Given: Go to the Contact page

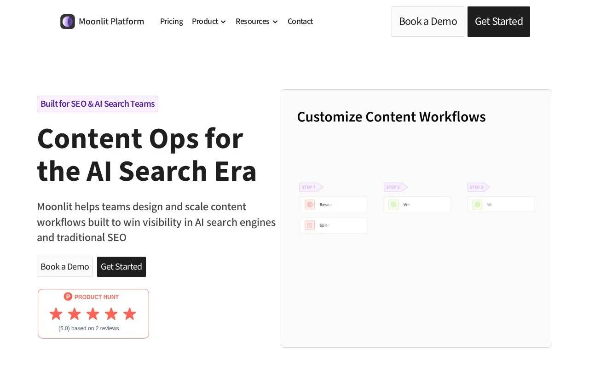Looking at the screenshot, I should 300,21.
